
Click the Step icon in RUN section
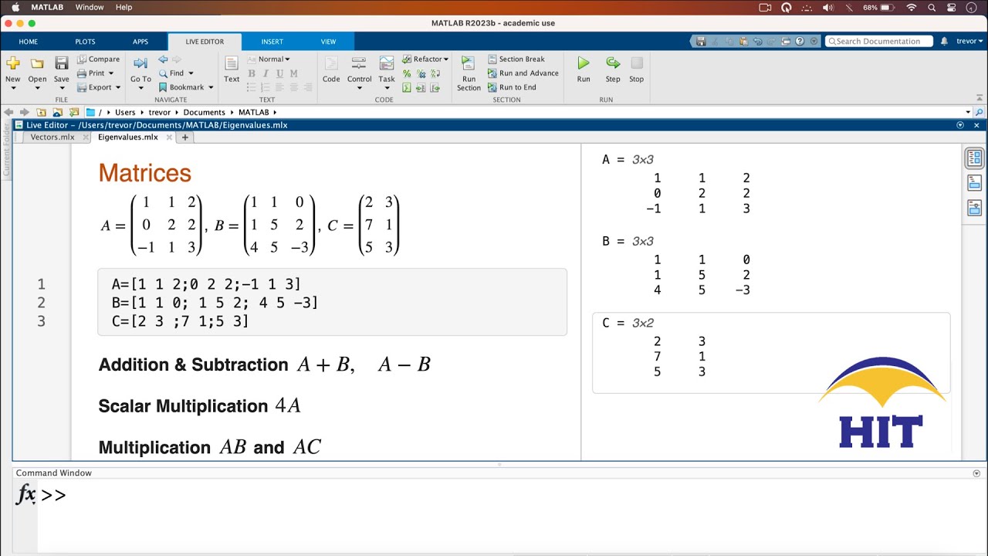[613, 63]
